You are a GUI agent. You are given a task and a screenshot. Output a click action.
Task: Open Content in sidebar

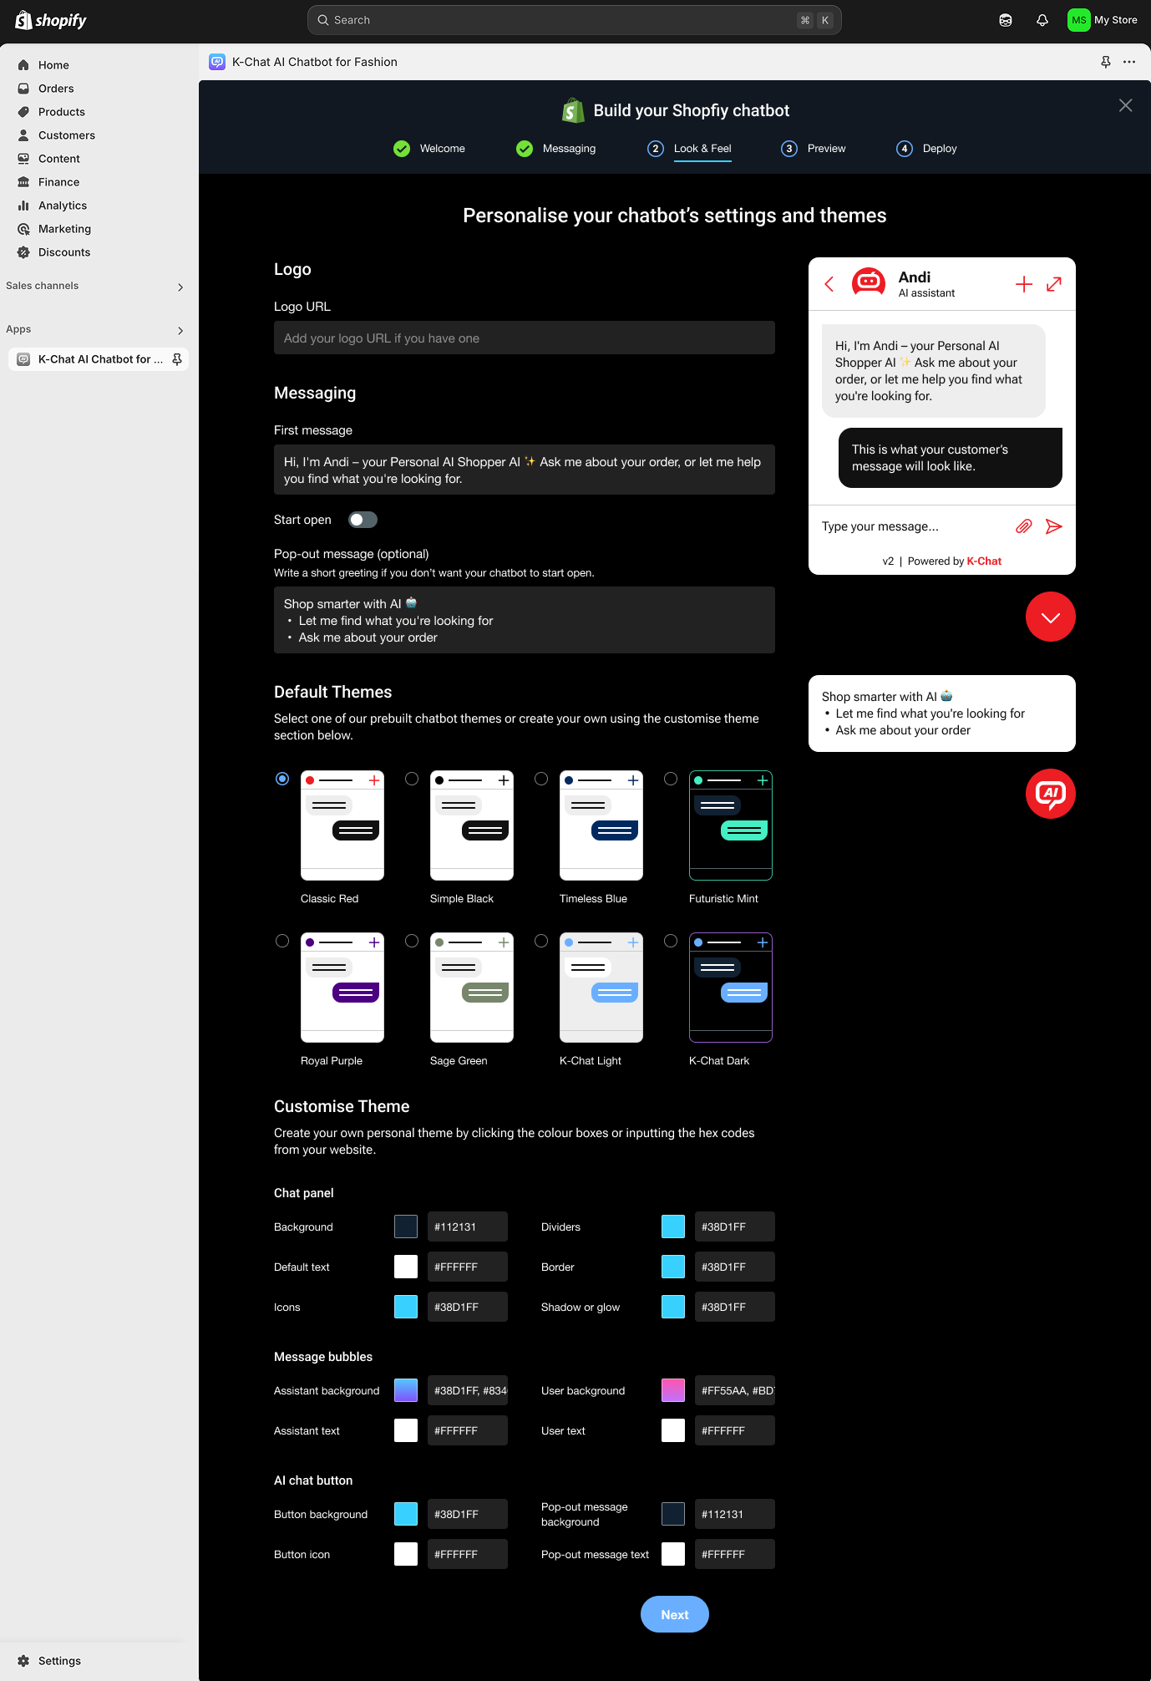(x=58, y=159)
